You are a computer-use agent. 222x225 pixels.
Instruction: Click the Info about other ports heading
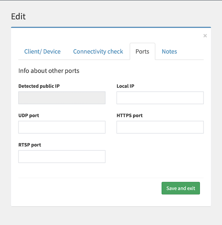[x=49, y=71]
